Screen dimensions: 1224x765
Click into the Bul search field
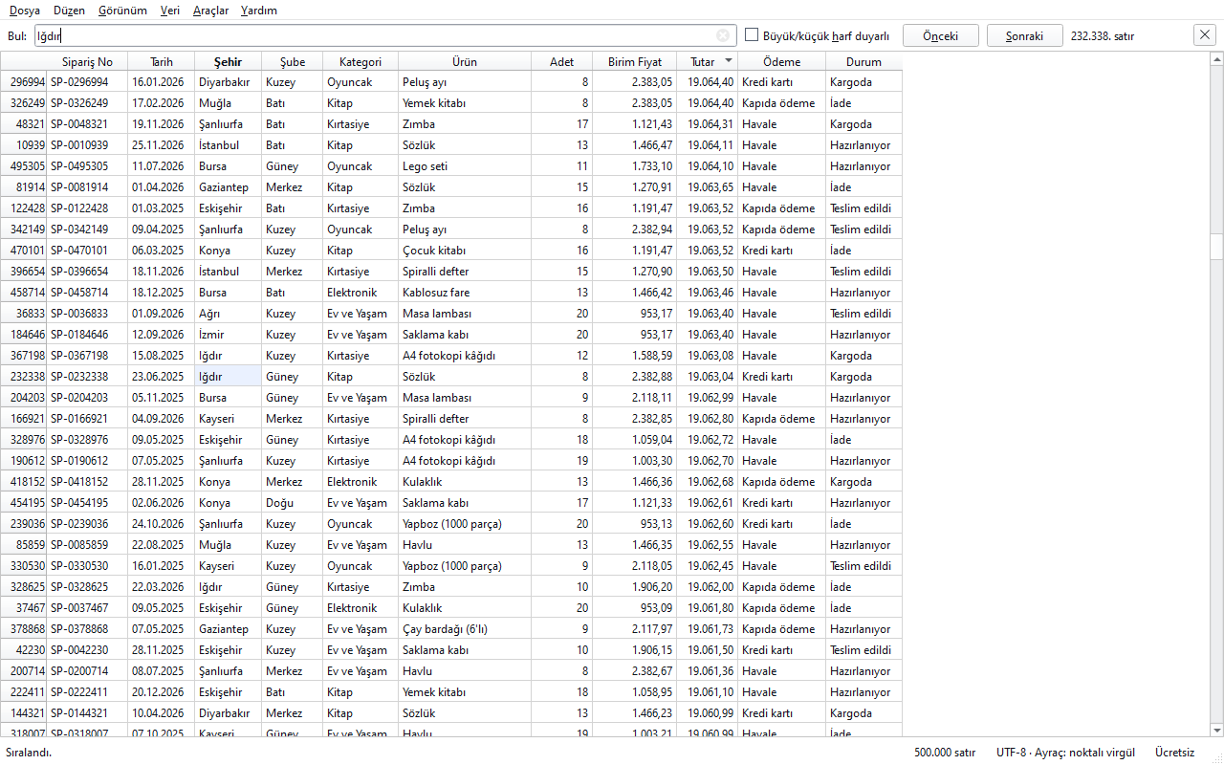point(385,35)
